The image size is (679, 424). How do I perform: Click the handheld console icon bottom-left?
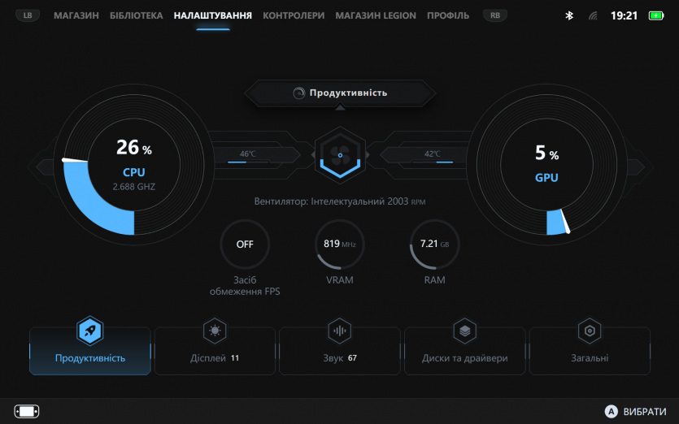click(27, 411)
